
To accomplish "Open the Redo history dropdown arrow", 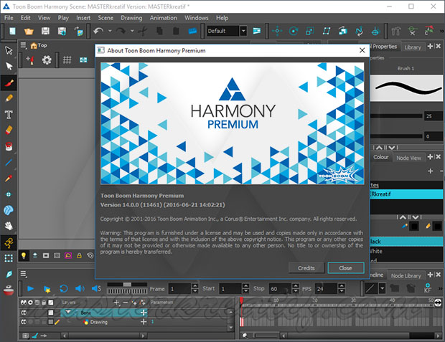I will [132, 31].
